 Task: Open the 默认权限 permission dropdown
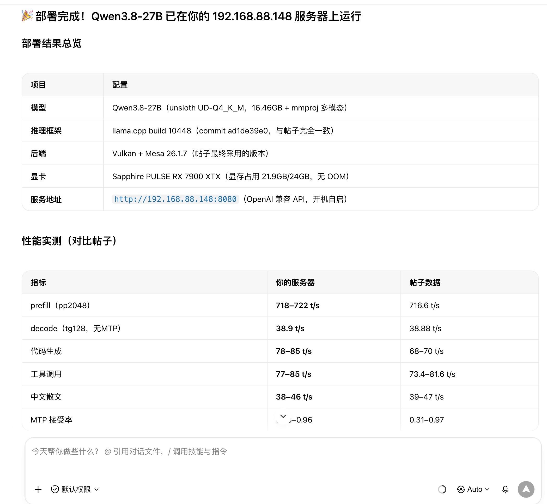pyautogui.click(x=75, y=489)
